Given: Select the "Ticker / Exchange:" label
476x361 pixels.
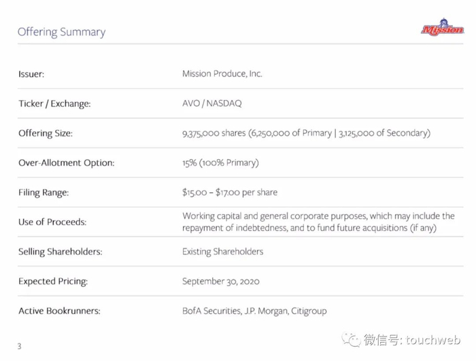Looking at the screenshot, I should pyautogui.click(x=54, y=104).
